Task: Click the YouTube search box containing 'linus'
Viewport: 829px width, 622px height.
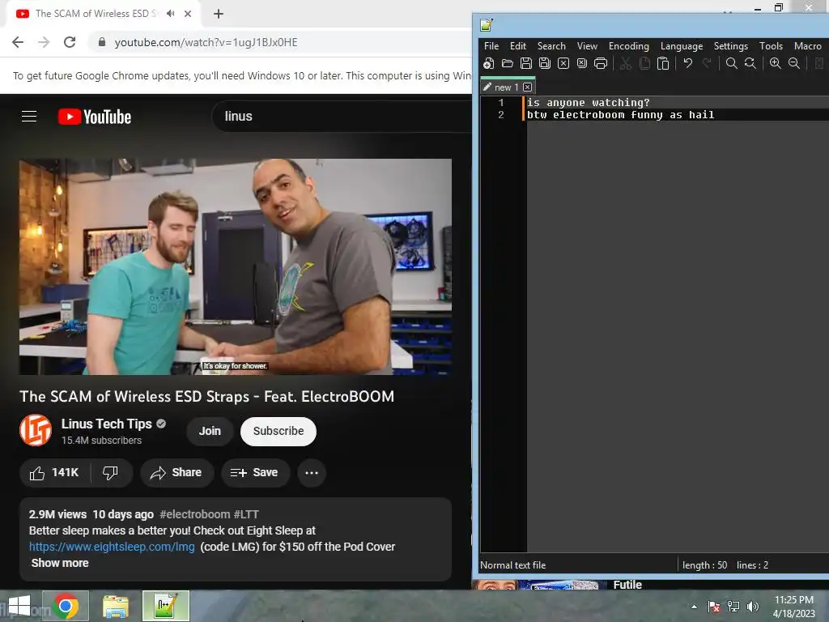Action: (x=343, y=117)
